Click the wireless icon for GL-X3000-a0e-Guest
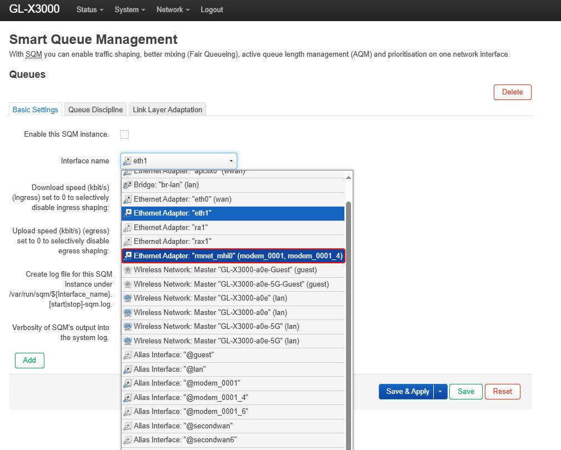The height and width of the screenshot is (450, 561). pos(127,270)
